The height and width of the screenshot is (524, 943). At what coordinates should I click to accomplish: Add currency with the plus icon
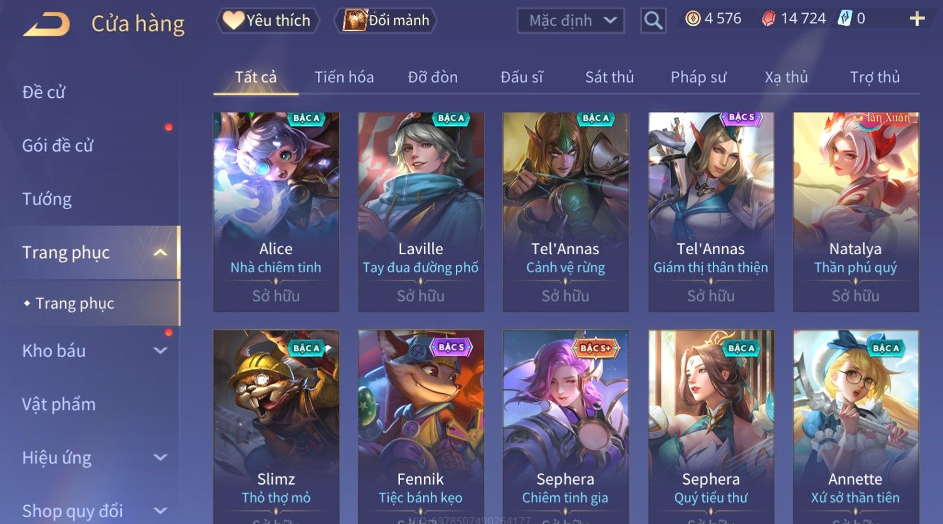click(x=917, y=19)
